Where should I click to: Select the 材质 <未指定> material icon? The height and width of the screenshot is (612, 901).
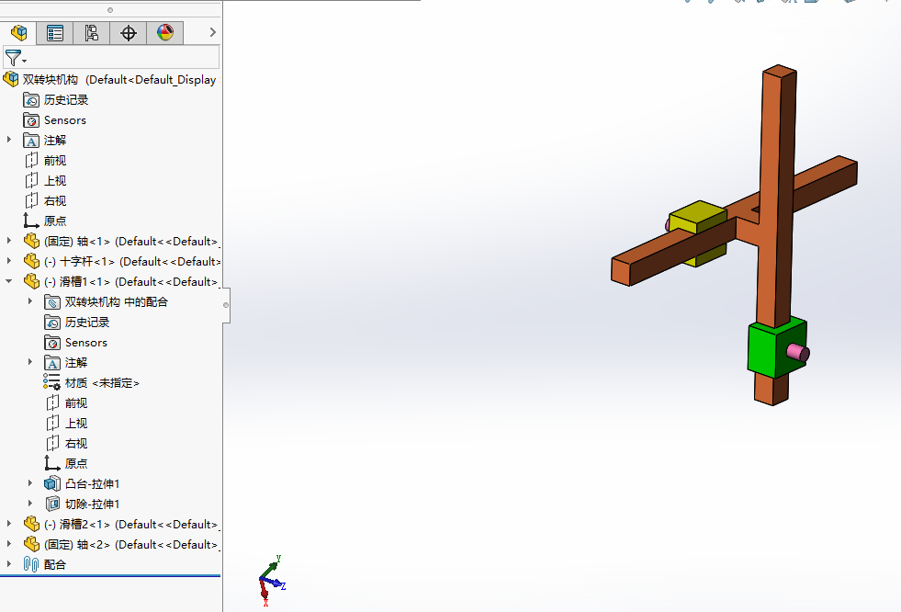point(51,382)
